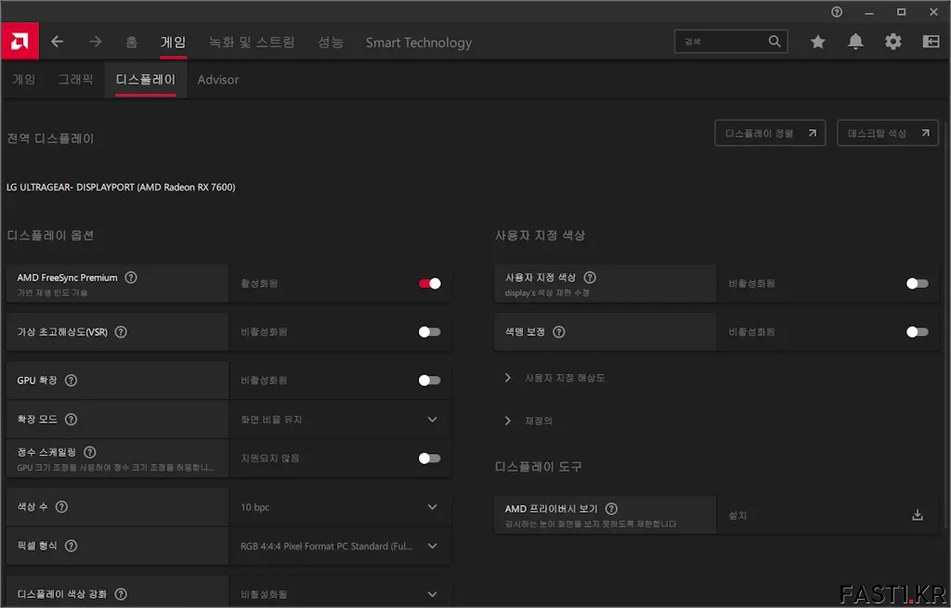Show help for 색상 수

tap(61, 506)
